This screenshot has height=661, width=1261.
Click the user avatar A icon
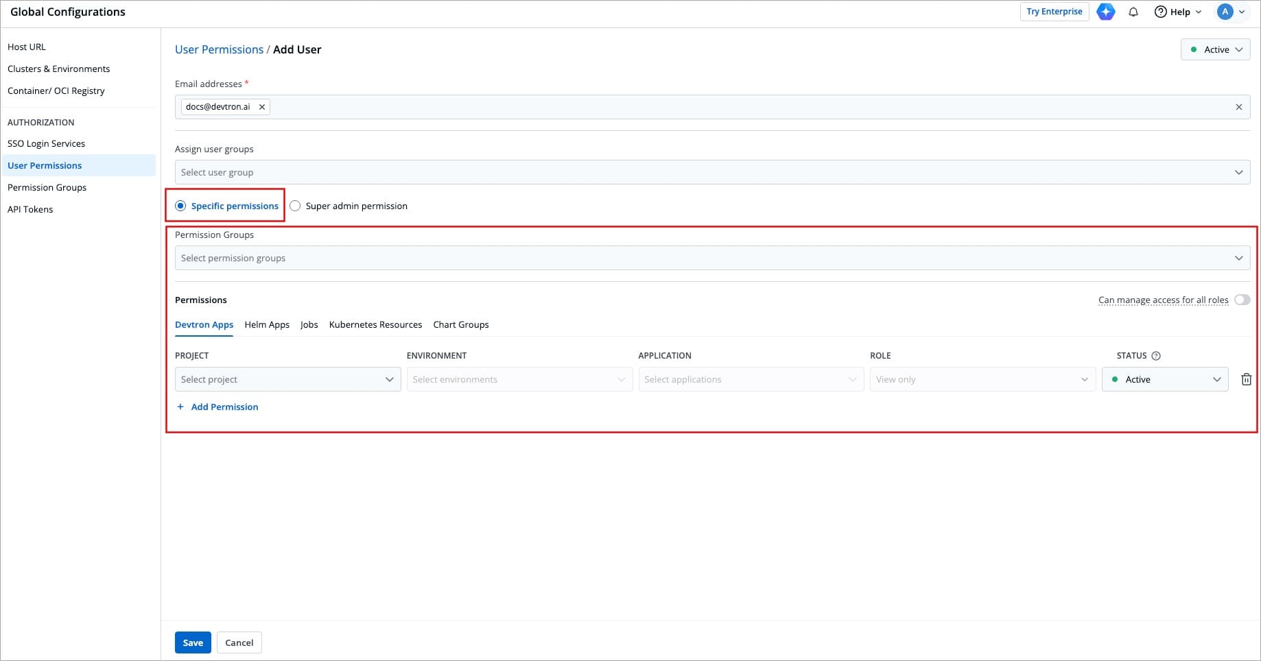[1225, 12]
